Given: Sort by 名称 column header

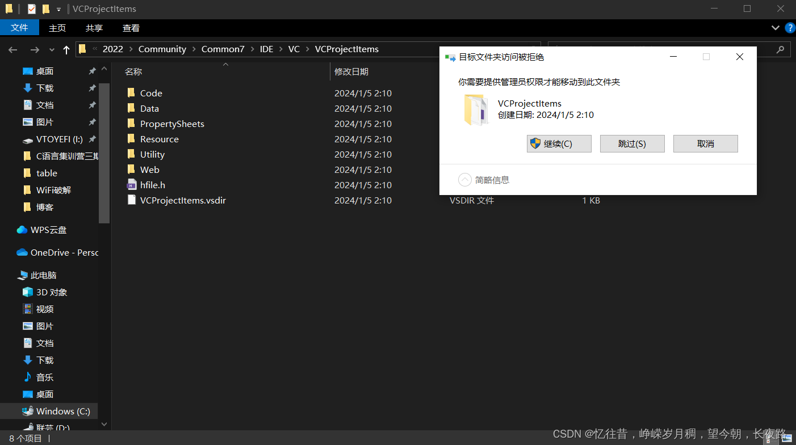Looking at the screenshot, I should pos(133,72).
